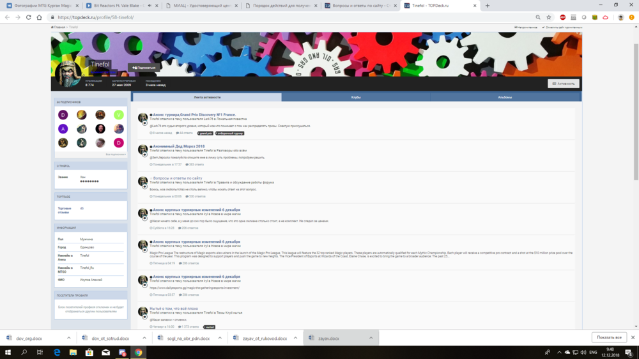
Task: Expand options for sogl_na_obr_pdn.docx download
Action: tap(220, 338)
